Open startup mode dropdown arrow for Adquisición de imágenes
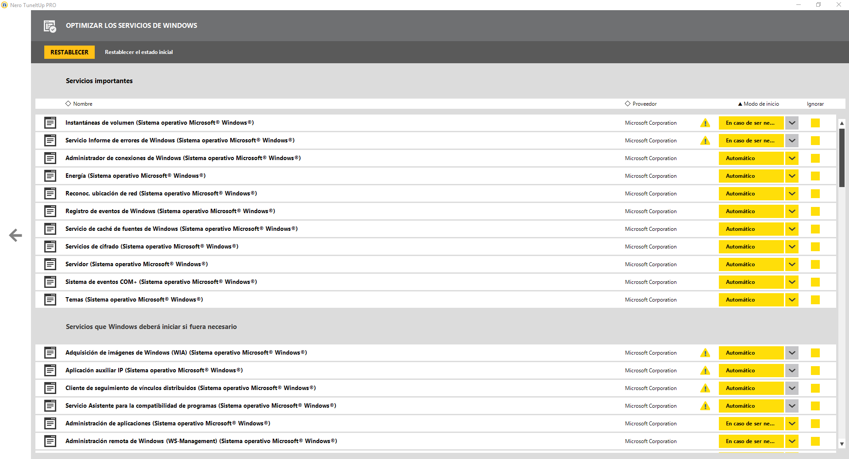Viewport: 849px width, 459px height. 792,353
